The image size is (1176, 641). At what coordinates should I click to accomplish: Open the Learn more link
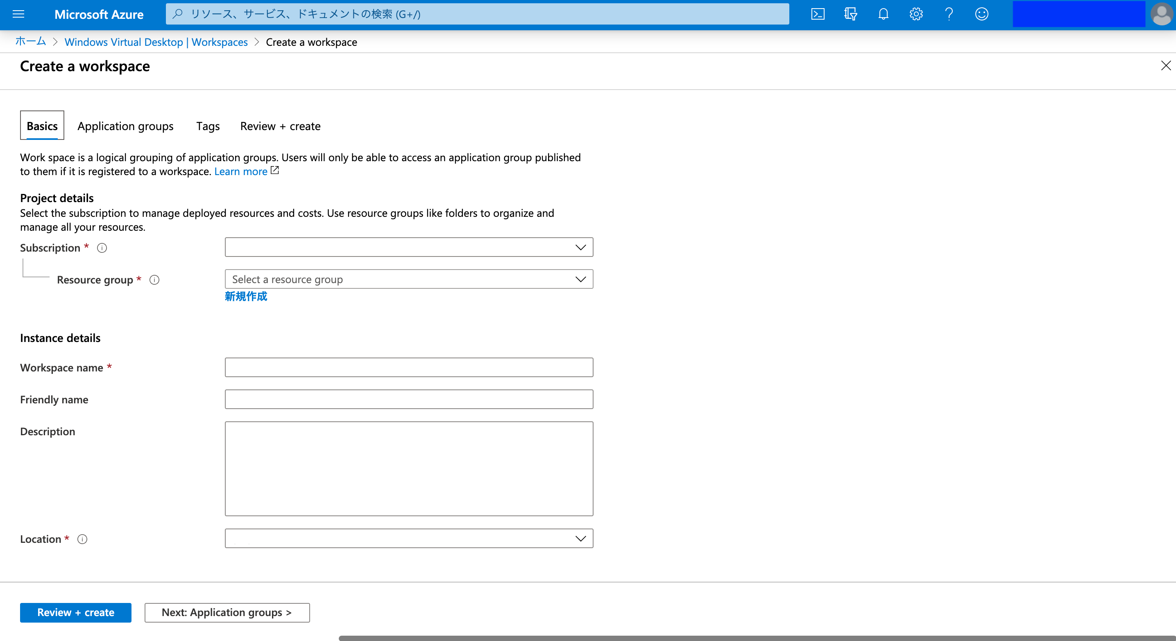point(240,171)
